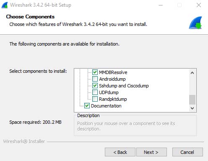Select the MMDBResolve component label

pyautogui.click(x=113, y=72)
